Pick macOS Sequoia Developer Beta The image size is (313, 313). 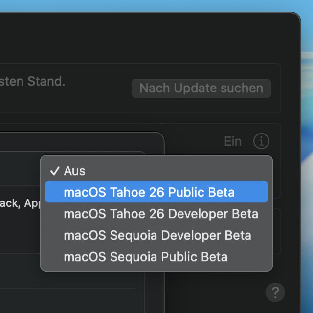157,235
